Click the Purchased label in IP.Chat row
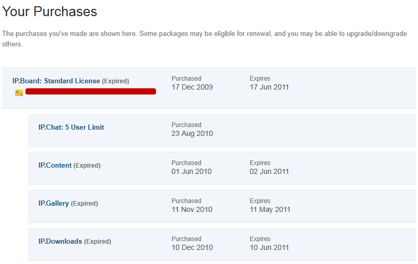 (187, 124)
